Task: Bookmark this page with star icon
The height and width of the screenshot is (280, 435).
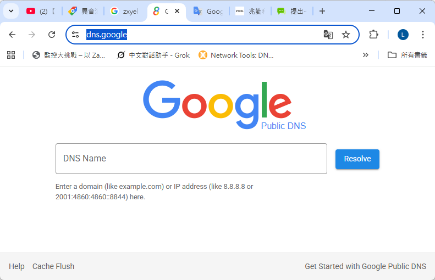Action: [346, 35]
